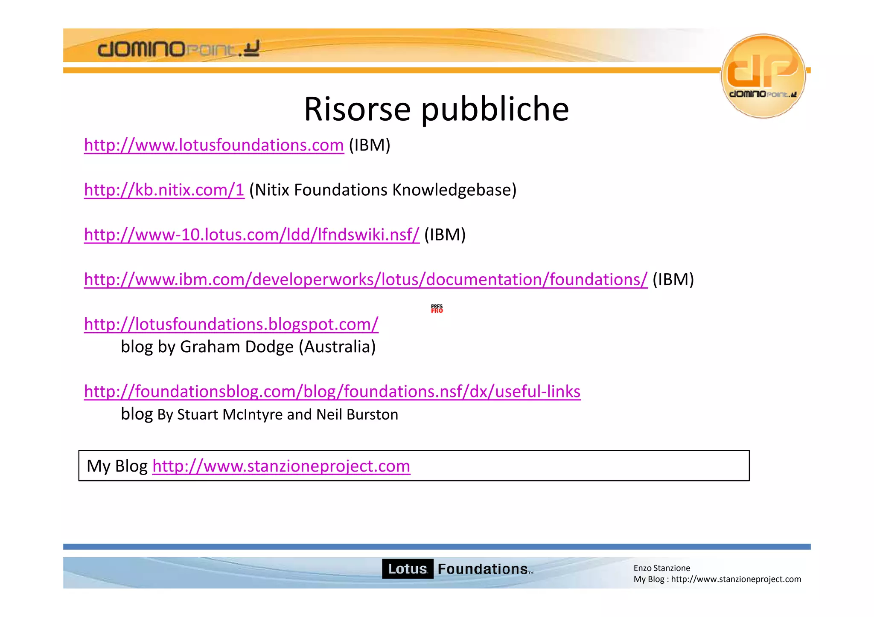Click the footer 'My Blog : http://www.stanzioneproject.com' text

click(x=717, y=579)
